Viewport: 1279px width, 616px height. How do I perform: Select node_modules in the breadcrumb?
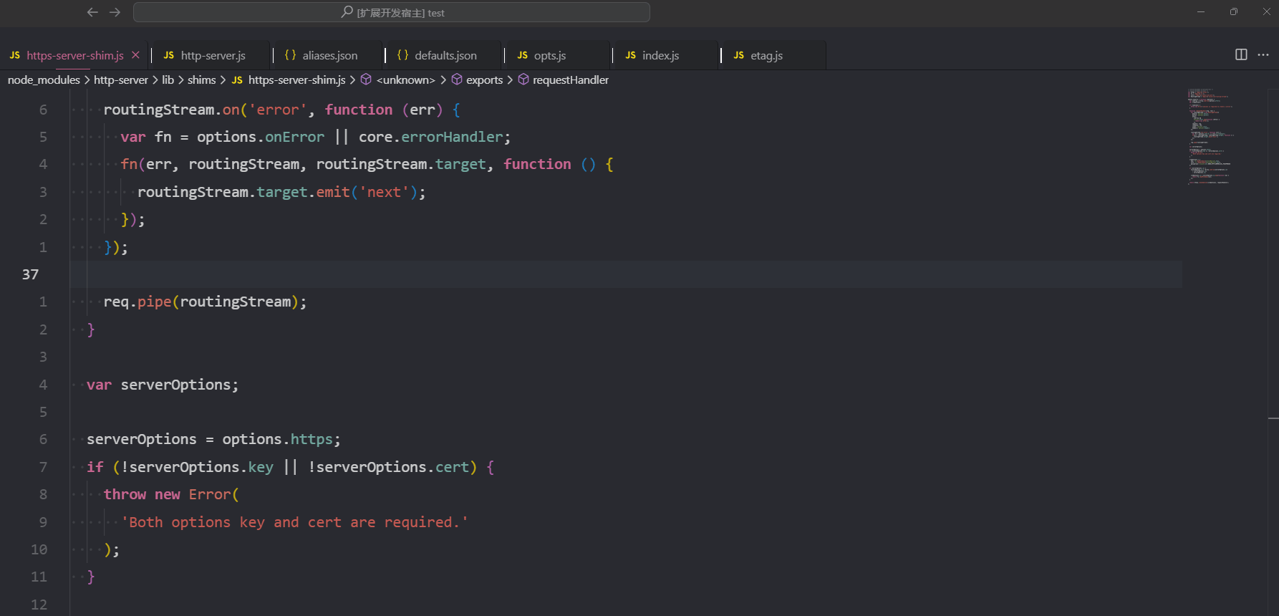[44, 80]
